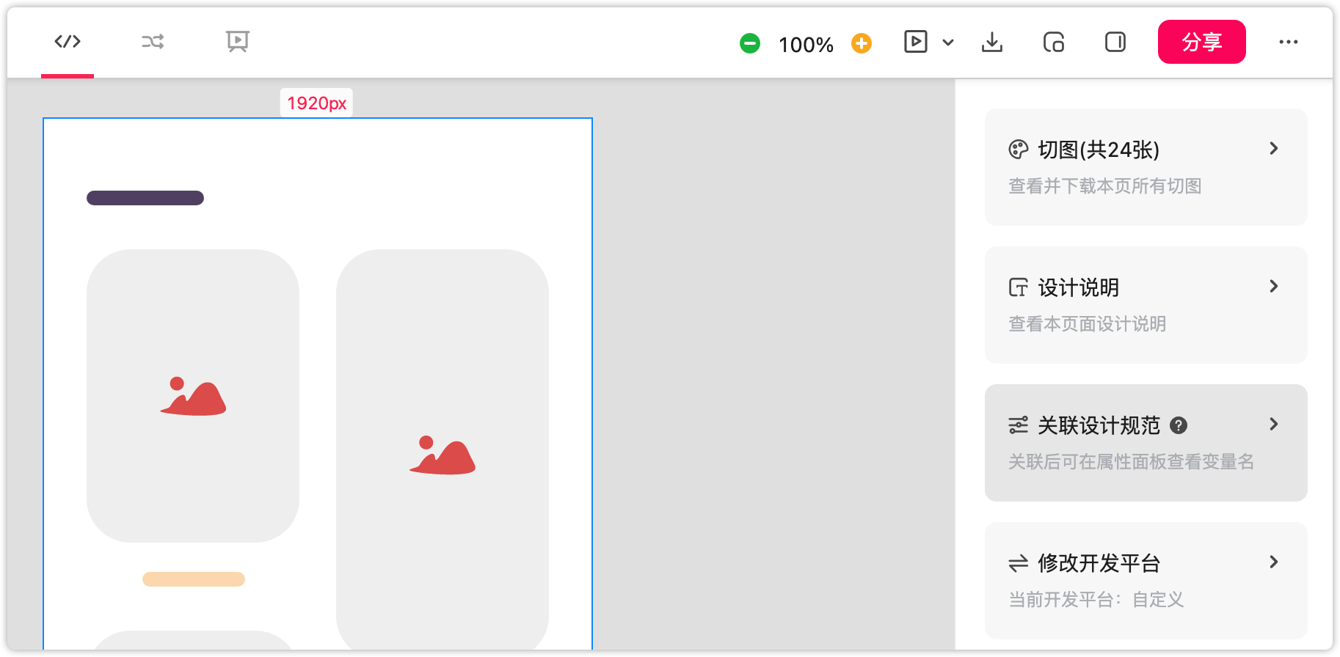Open the 设计说明 design notes card
Image resolution: width=1340 pixels, height=657 pixels.
[x=1146, y=304]
